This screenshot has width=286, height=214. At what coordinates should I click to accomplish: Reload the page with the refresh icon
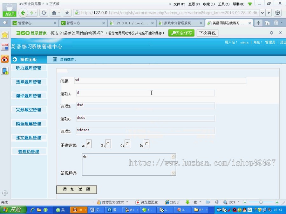(x=44, y=13)
